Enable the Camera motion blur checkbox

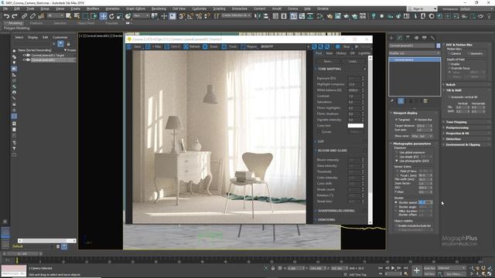pyautogui.click(x=449, y=53)
